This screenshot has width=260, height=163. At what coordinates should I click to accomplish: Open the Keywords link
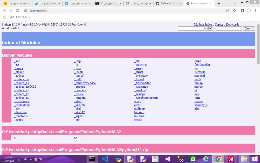click(232, 25)
